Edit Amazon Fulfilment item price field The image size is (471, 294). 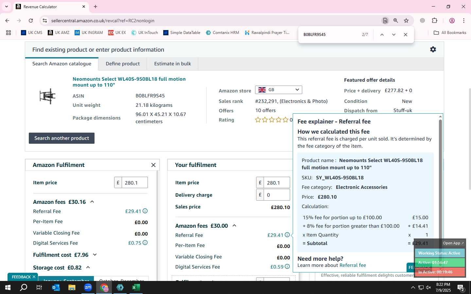tap(134, 183)
